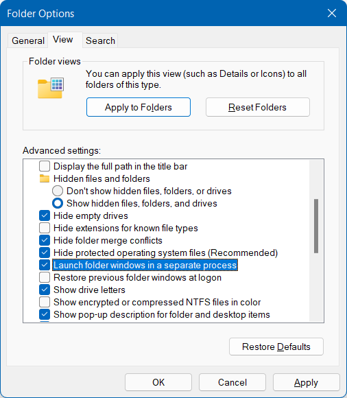Check Restore previous folder windows at logon

45,277
